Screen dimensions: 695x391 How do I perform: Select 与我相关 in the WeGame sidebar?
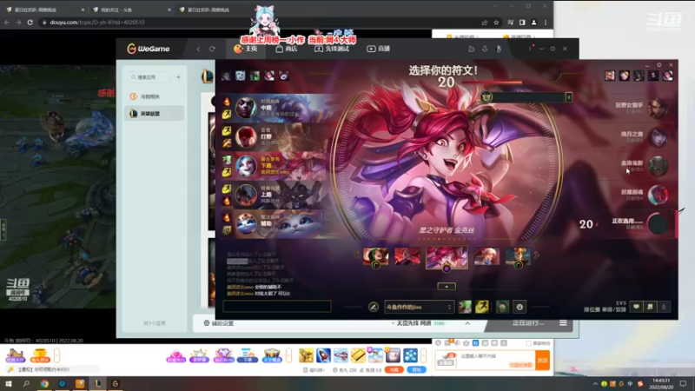pyautogui.click(x=155, y=96)
